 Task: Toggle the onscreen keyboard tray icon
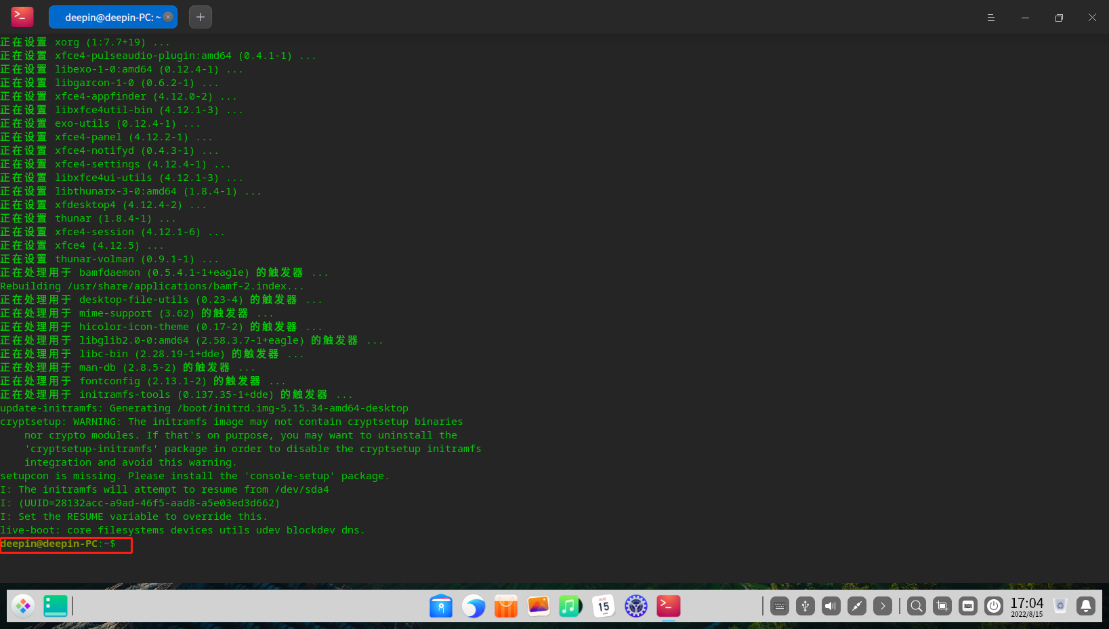[780, 606]
